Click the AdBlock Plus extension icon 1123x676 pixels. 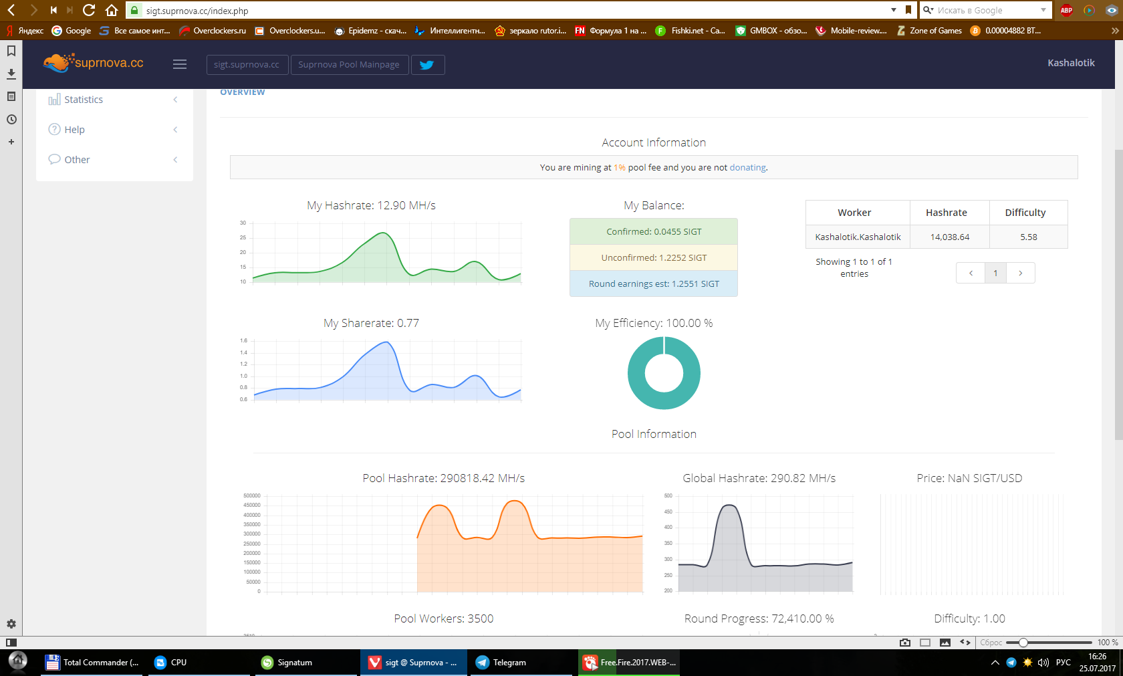click(1066, 10)
